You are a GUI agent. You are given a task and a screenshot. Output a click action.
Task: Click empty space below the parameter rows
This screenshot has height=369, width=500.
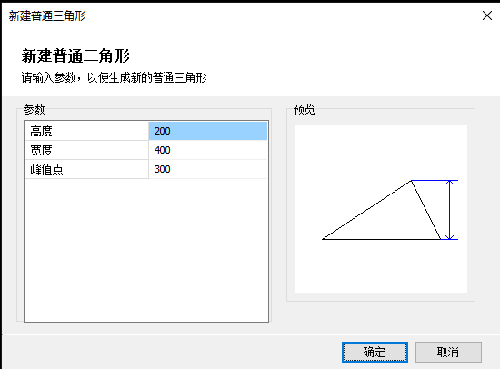tap(146, 250)
